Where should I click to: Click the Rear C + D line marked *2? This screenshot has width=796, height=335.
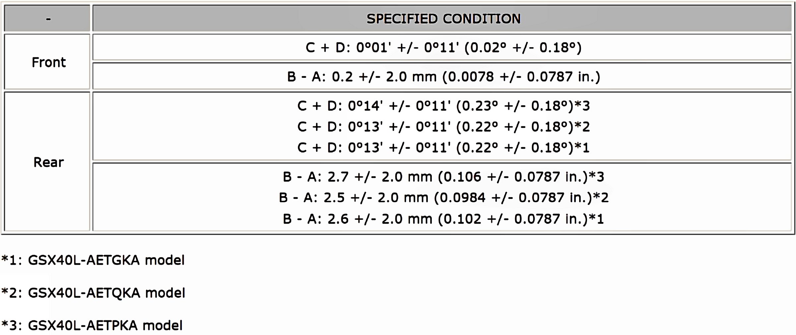tap(443, 127)
